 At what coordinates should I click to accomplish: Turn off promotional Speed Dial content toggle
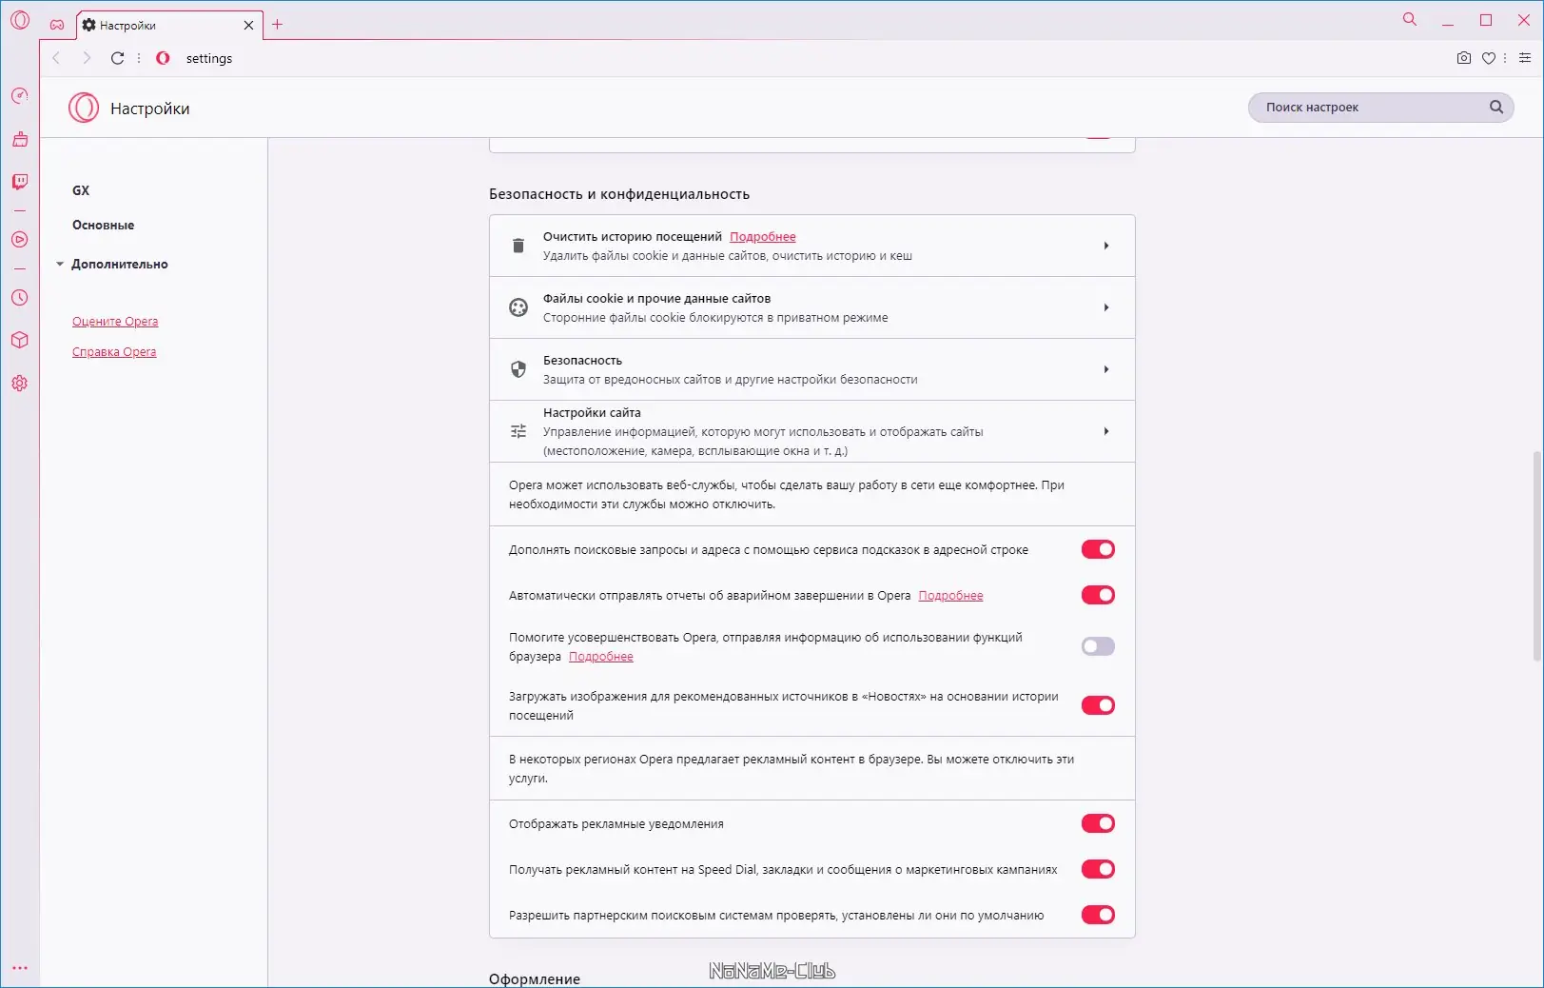(1098, 869)
